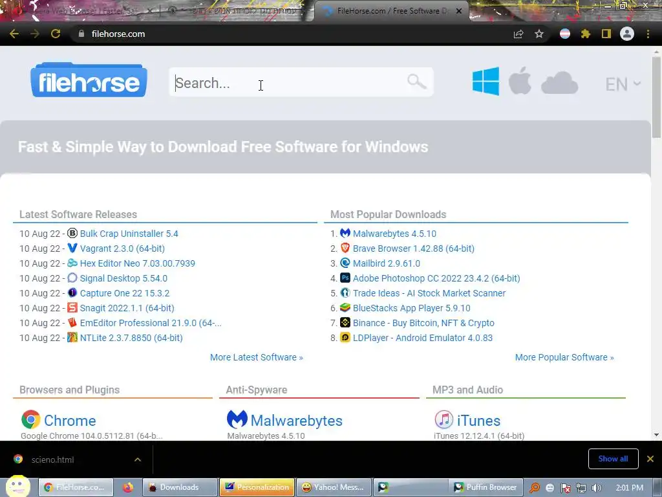Viewport: 662px width, 497px height.
Task: Click the share page icon in address bar
Action: 518,34
